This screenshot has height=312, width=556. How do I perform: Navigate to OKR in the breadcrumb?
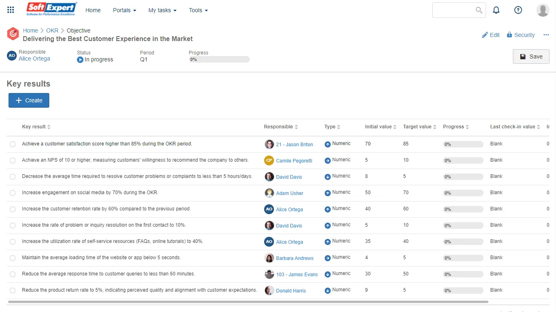(52, 30)
